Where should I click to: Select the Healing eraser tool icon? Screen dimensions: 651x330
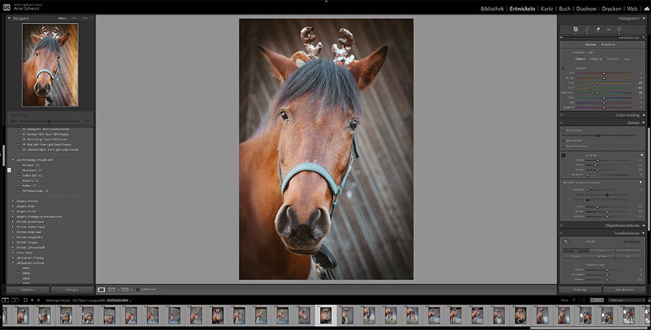pyautogui.click(x=598, y=29)
